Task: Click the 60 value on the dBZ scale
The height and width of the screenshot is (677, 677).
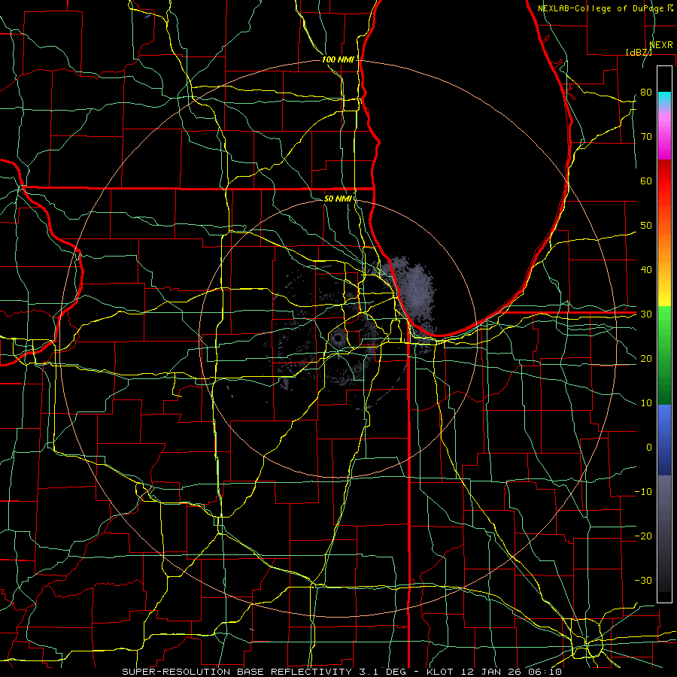Action: 646,181
